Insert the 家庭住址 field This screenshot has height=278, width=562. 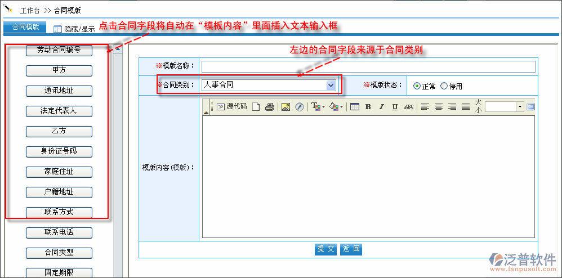point(59,172)
